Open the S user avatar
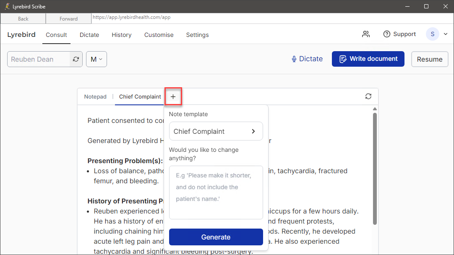454x255 pixels. click(x=432, y=34)
